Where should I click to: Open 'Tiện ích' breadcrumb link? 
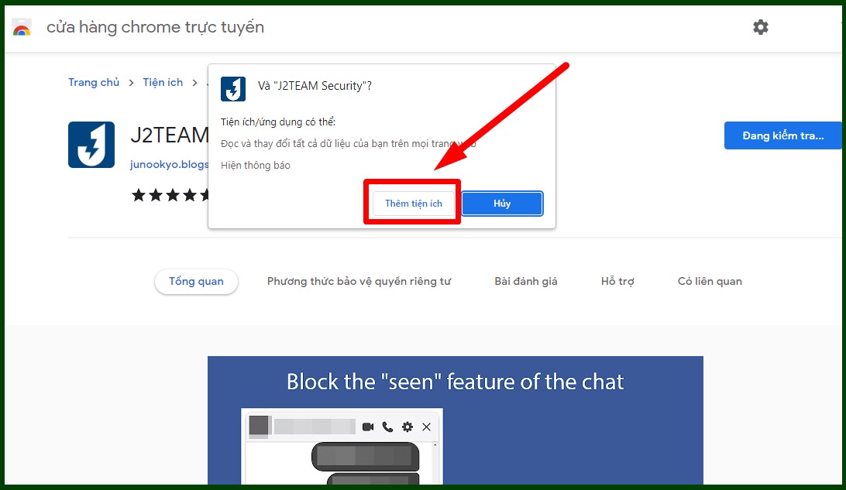click(163, 83)
